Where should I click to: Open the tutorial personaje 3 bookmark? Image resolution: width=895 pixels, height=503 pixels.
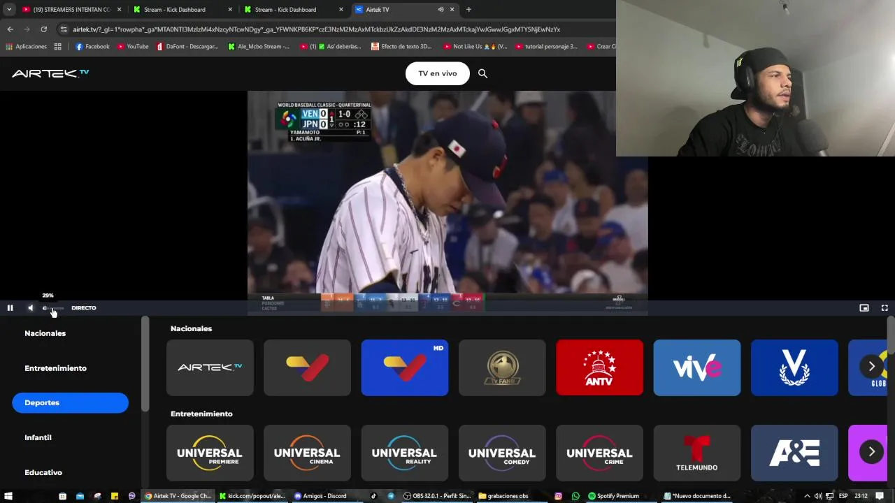pos(546,47)
